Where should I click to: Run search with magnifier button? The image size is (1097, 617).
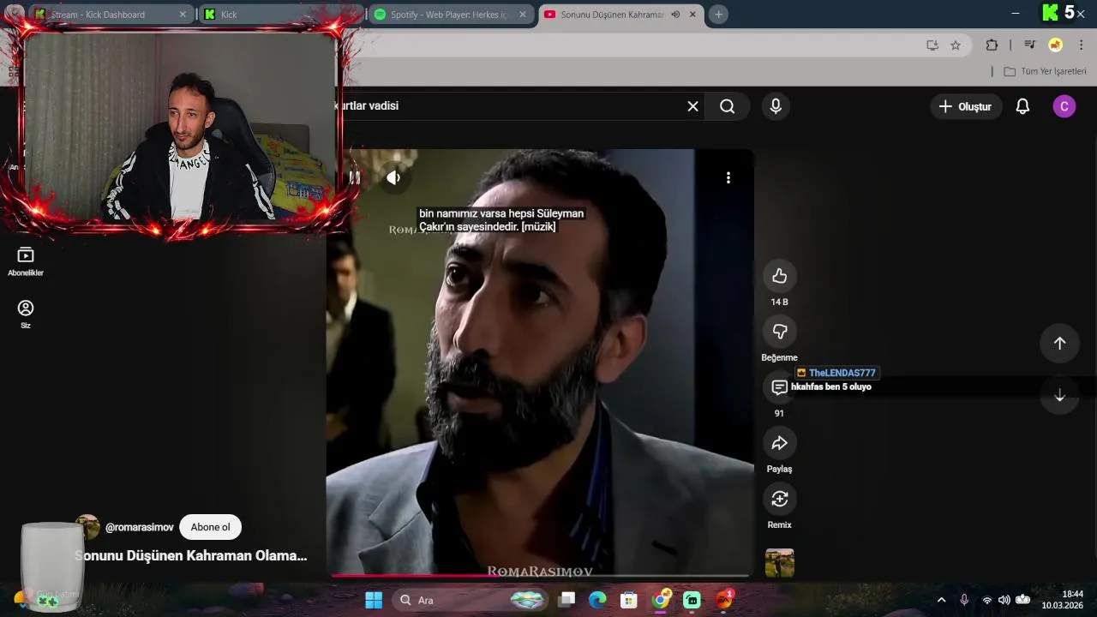(x=727, y=106)
